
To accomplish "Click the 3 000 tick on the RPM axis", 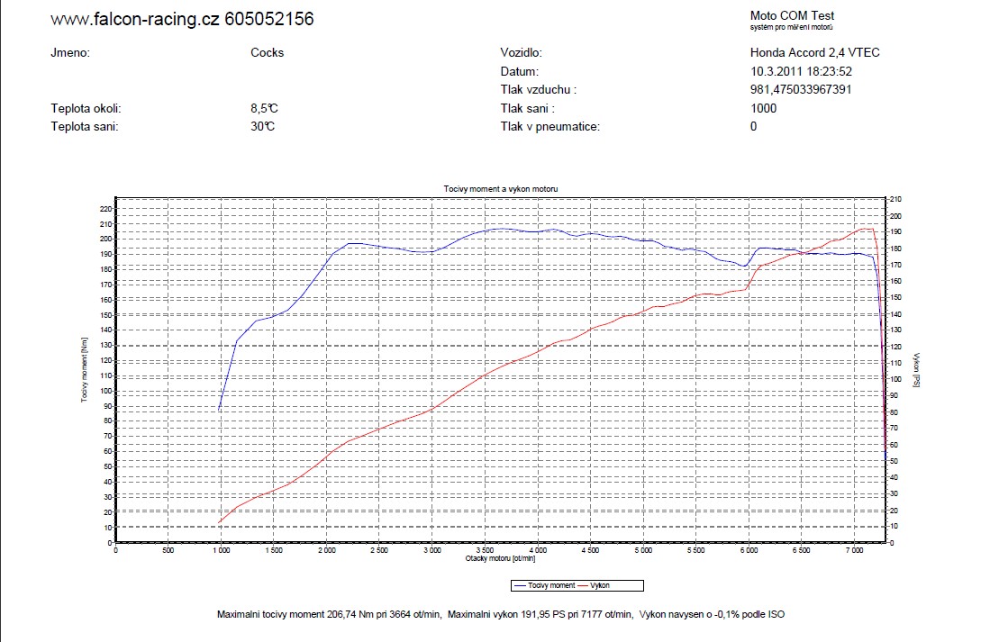I will (x=432, y=549).
